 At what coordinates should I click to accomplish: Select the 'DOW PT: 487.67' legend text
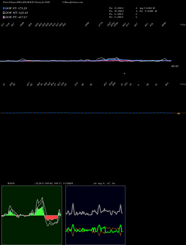(x=16, y=17)
